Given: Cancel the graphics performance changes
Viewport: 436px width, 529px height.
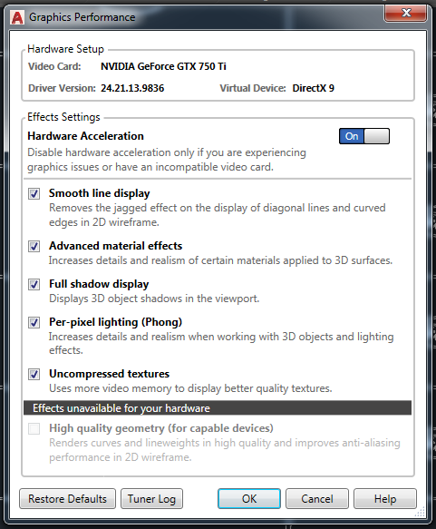Looking at the screenshot, I should tap(317, 499).
